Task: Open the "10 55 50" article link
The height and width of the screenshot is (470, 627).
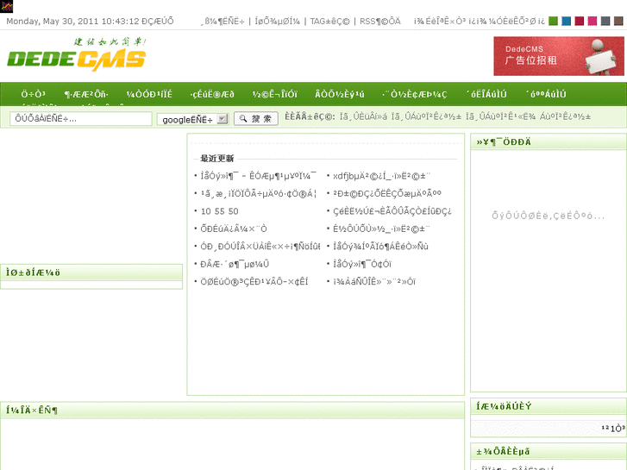Action: click(220, 211)
